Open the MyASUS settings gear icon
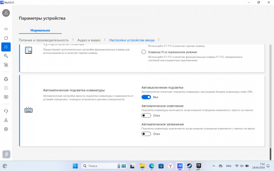This screenshot has height=171, width=274. point(6,129)
